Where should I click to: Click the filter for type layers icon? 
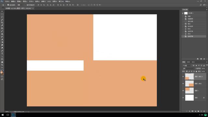[199, 66]
